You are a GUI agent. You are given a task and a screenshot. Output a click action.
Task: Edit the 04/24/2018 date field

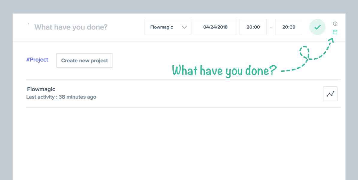(215, 27)
